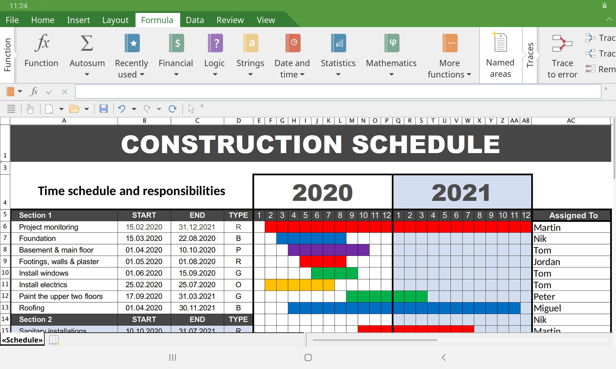Click the 'Roofing' task cell
This screenshot has width=616, height=369.
64,308
